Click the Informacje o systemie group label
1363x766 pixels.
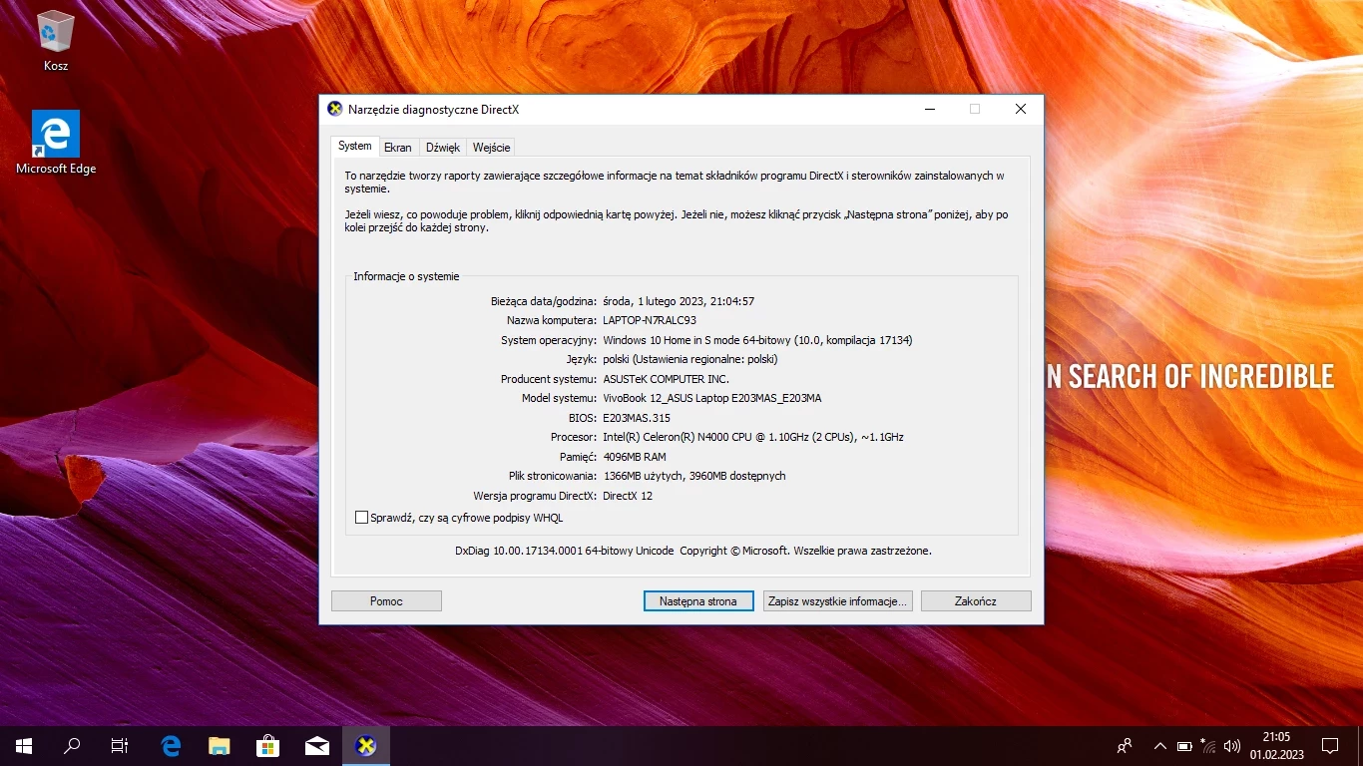[x=406, y=276]
